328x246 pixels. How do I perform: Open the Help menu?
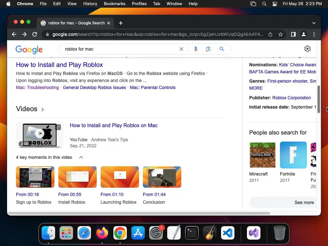click(193, 4)
